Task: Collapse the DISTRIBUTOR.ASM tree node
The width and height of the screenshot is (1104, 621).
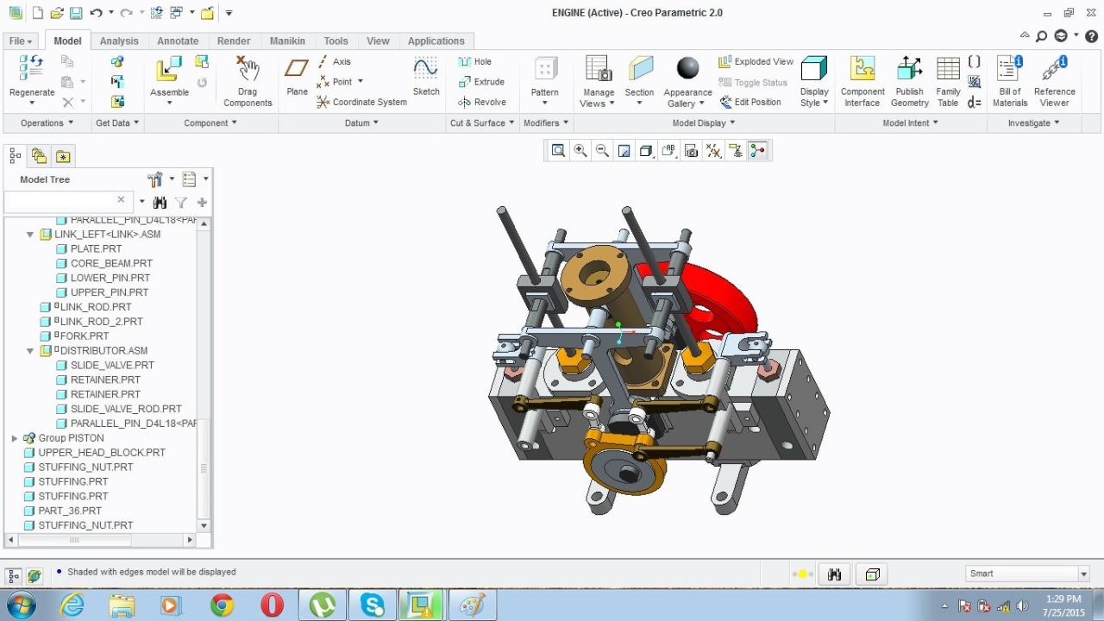Action: pyautogui.click(x=30, y=350)
